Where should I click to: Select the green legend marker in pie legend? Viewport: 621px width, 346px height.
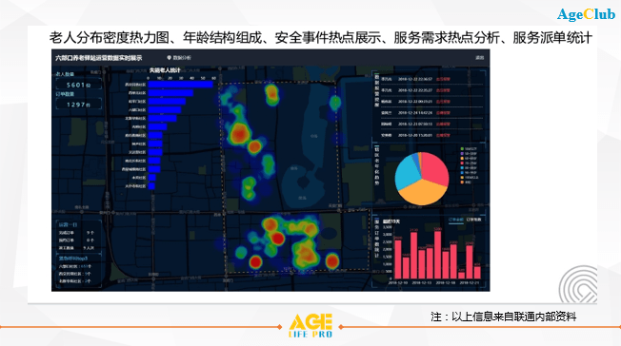(462, 148)
